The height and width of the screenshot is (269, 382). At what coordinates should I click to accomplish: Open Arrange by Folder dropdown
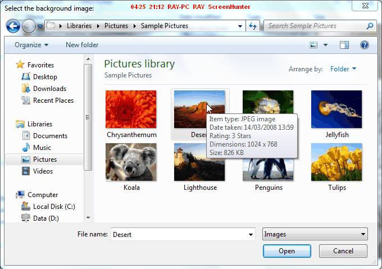click(343, 69)
